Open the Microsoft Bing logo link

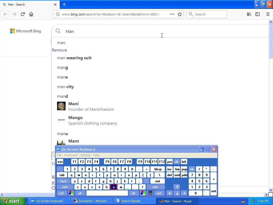[x=26, y=31]
